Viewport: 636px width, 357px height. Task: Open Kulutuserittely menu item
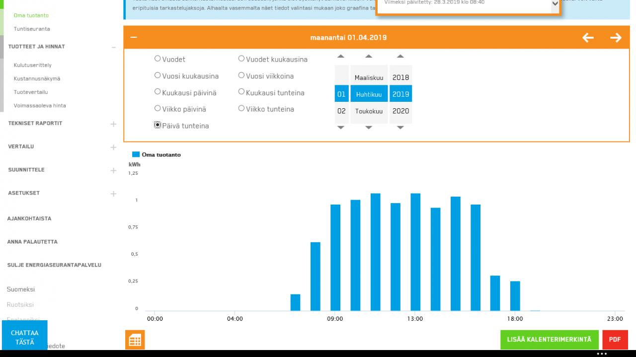click(33, 65)
